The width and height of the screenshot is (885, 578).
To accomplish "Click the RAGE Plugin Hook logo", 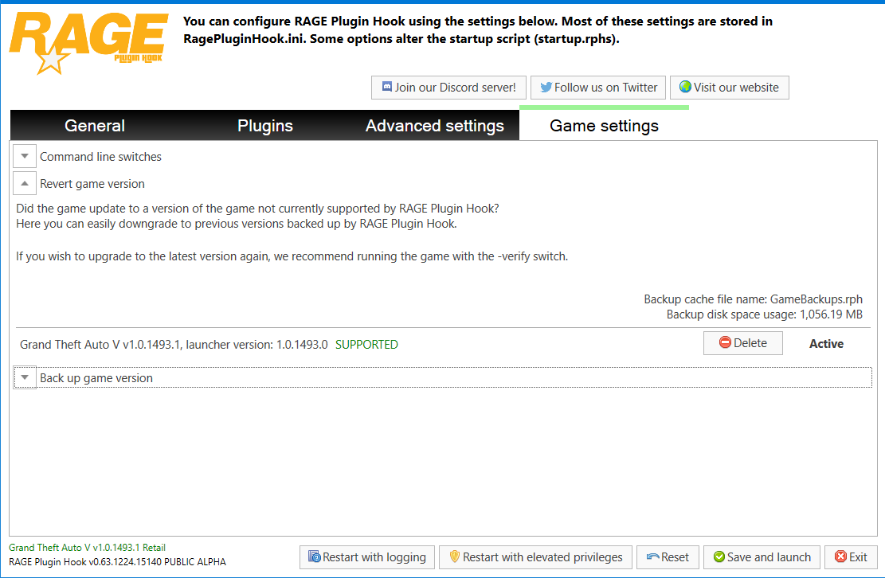I will click(88, 44).
